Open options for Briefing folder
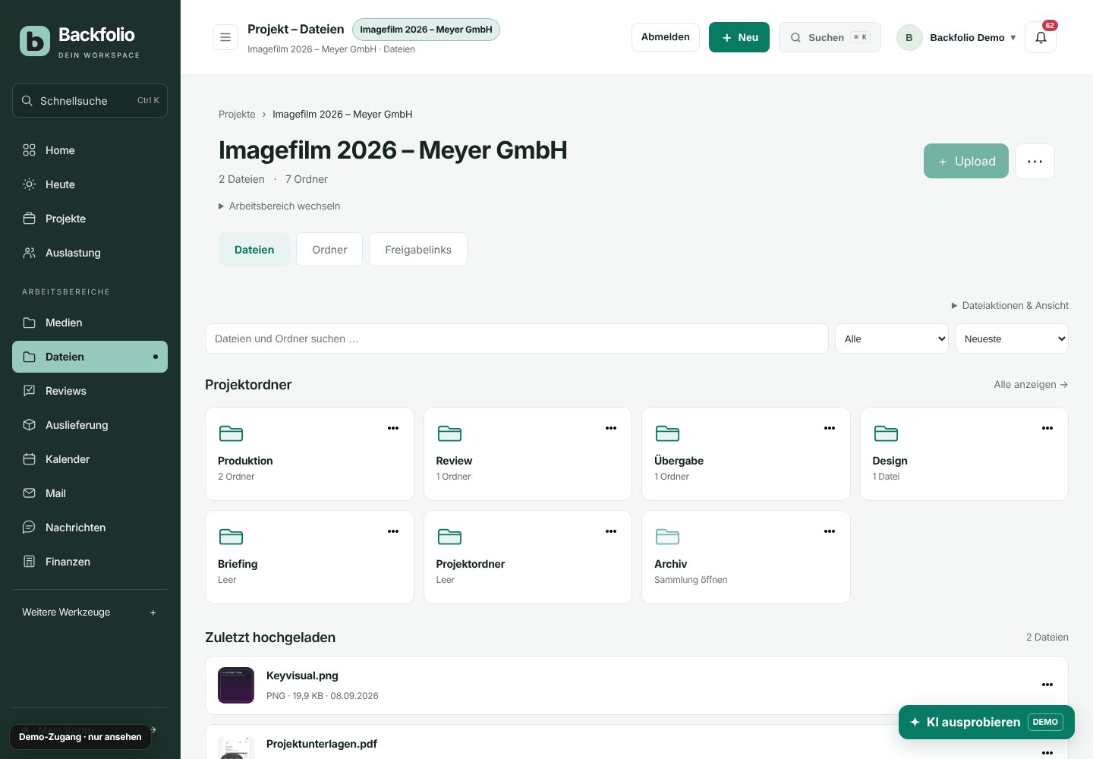Viewport: 1093px width, 759px height. tap(393, 531)
